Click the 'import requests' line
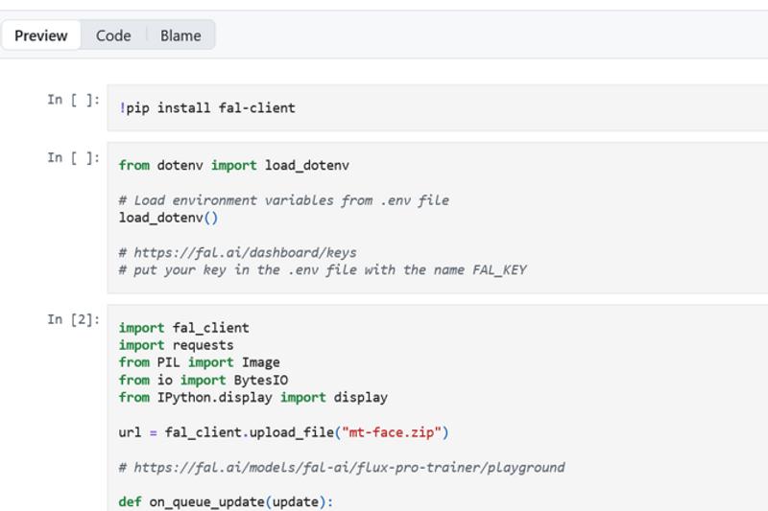The height and width of the screenshot is (511, 768). point(176,345)
